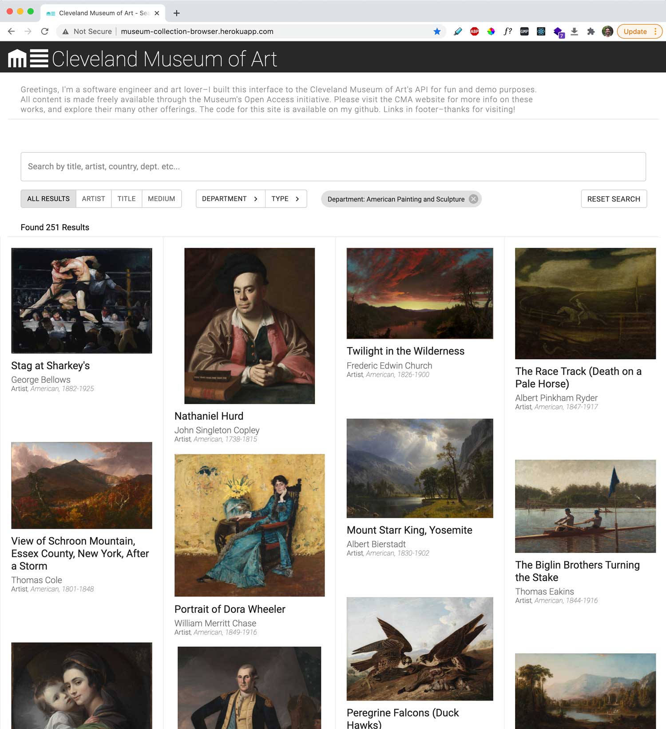The width and height of the screenshot is (666, 729).
Task: Click the View of Schroon Mountain title
Action: click(x=80, y=553)
